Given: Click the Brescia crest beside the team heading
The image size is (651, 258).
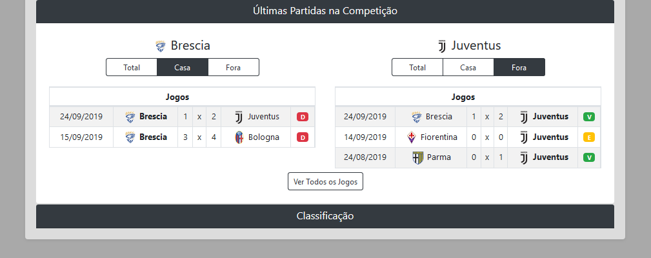Looking at the screenshot, I should 161,46.
